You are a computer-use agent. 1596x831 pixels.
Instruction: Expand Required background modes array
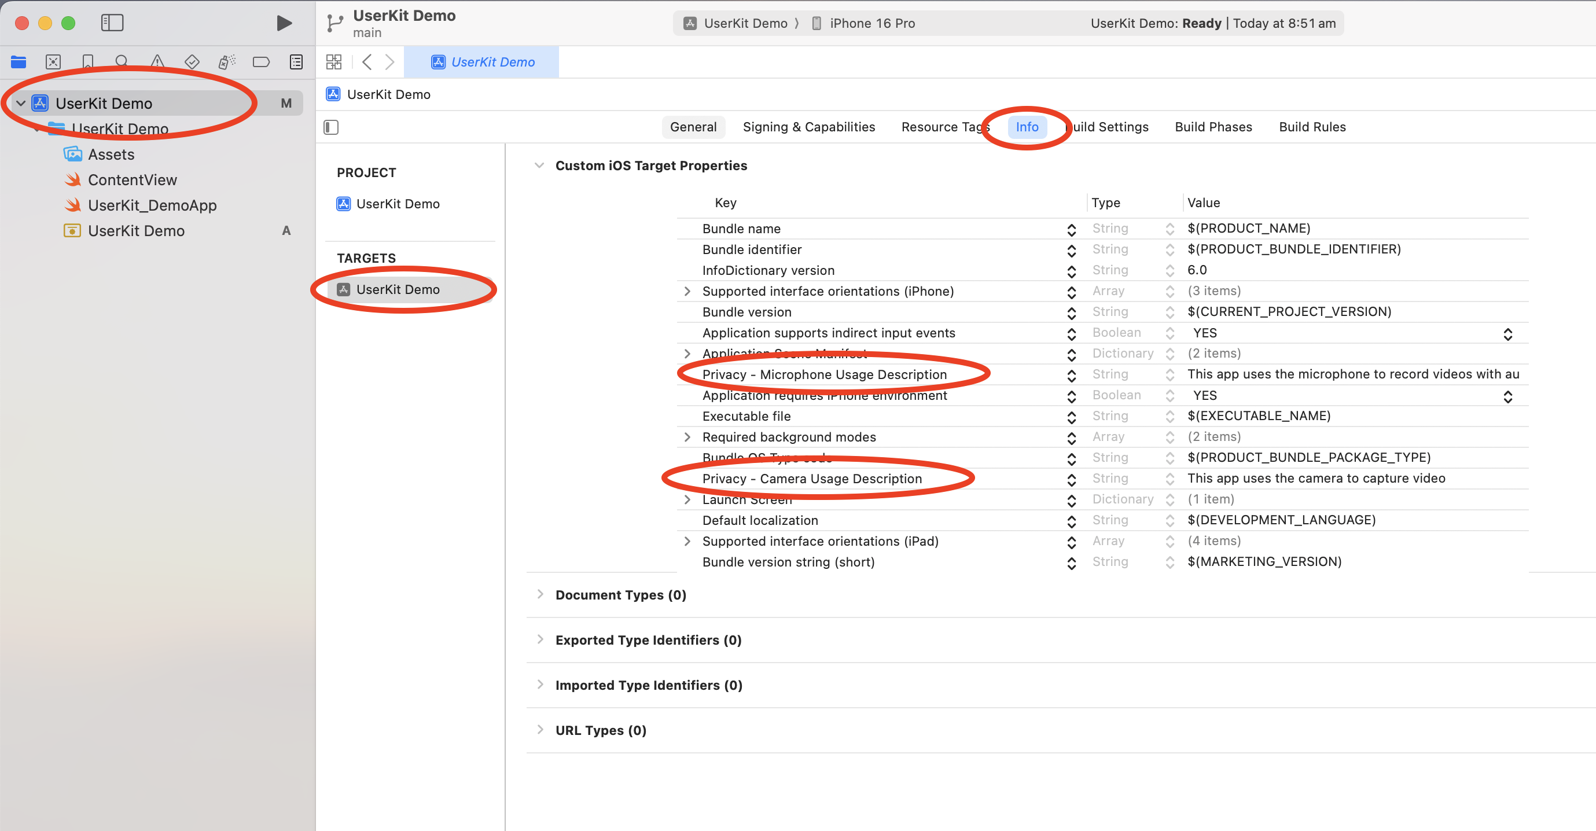pyautogui.click(x=687, y=437)
